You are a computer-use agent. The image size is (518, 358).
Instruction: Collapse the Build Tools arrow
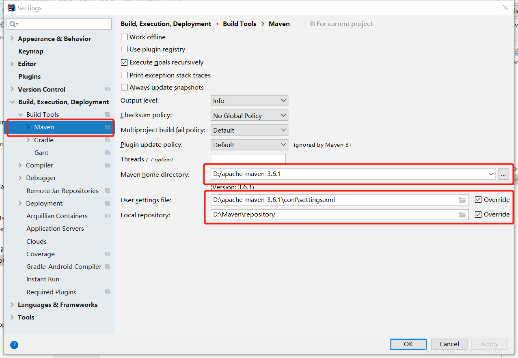point(20,115)
